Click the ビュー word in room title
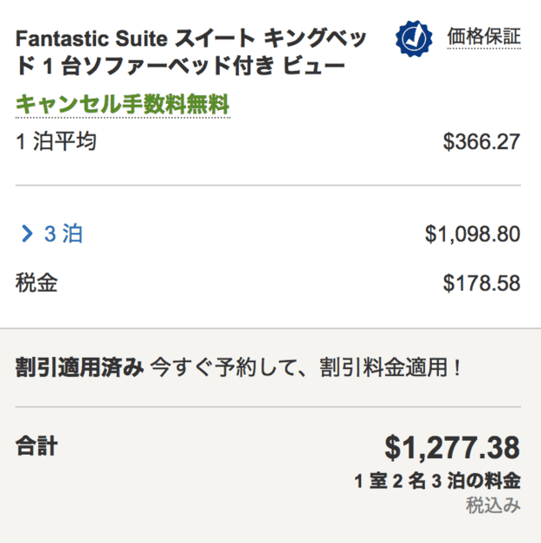The height and width of the screenshot is (543, 541). (314, 65)
